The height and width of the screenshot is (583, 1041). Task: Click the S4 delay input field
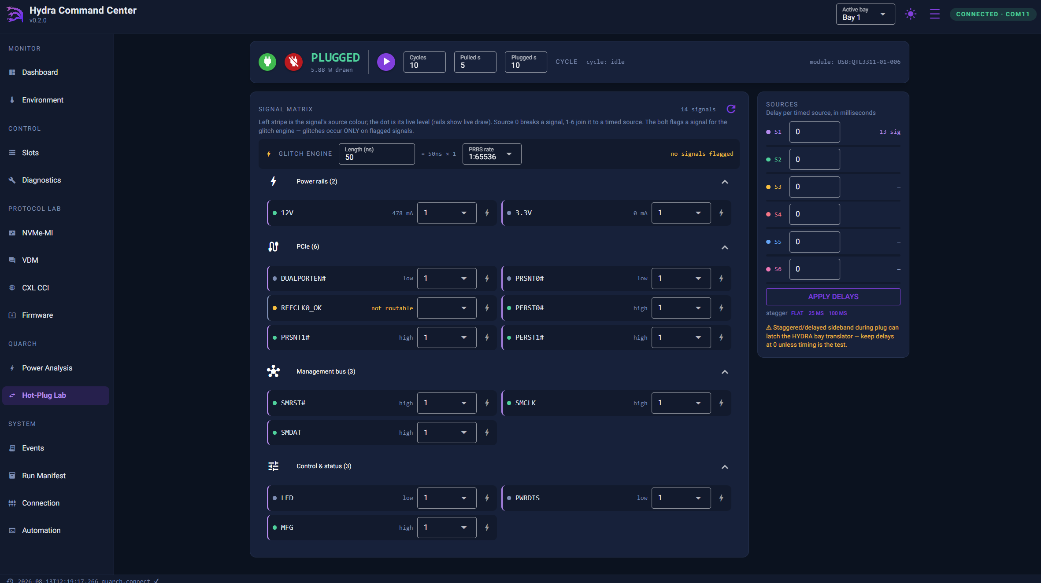[814, 214]
